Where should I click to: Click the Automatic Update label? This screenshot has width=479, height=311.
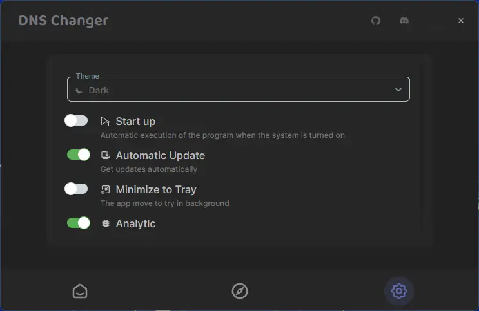coord(160,155)
